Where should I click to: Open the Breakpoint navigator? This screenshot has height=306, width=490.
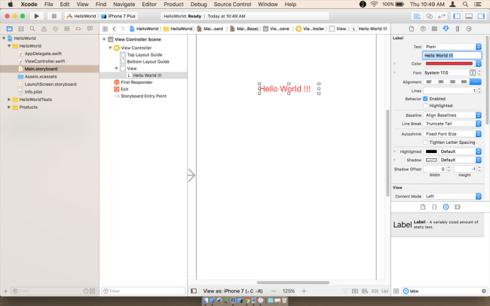(x=78, y=29)
